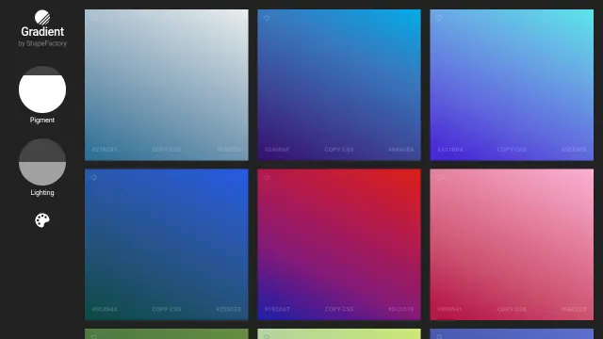This screenshot has width=603, height=339.
Task: Favorite the blue-to-cyan gradient with its heart icon
Action: click(267, 18)
